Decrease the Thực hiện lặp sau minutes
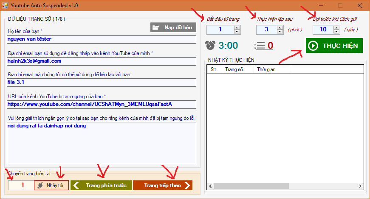Viewport: 370px width, 199px height. click(280, 32)
